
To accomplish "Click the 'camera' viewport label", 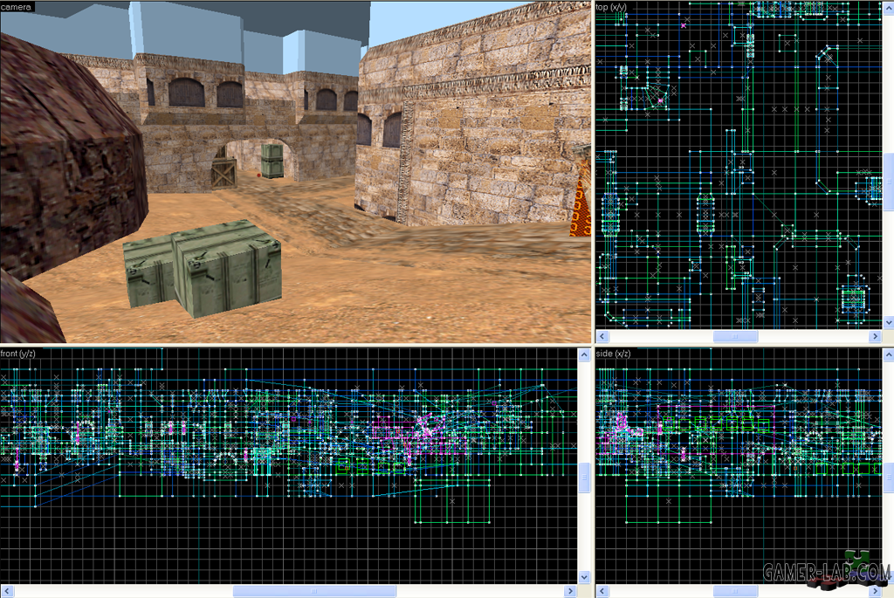I will (x=16, y=7).
